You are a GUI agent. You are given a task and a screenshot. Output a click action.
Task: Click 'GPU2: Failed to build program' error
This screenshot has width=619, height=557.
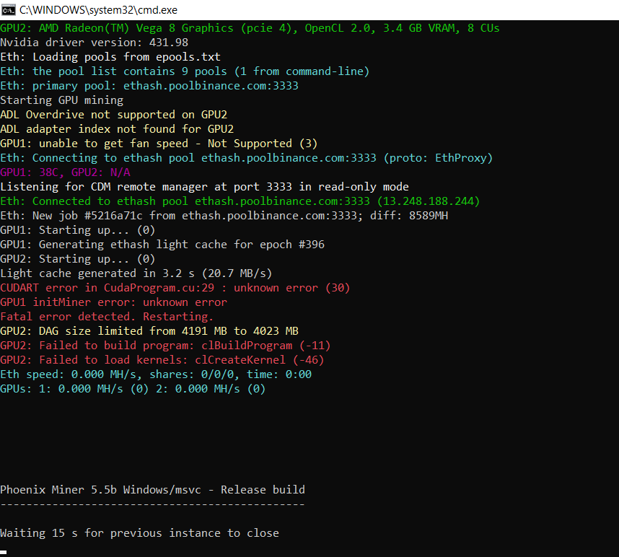165,346
